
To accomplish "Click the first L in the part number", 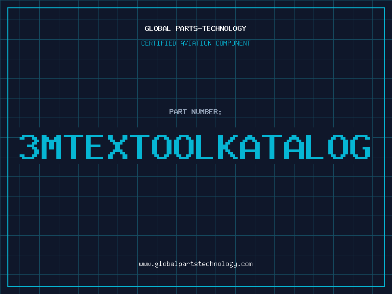I will point(206,147).
